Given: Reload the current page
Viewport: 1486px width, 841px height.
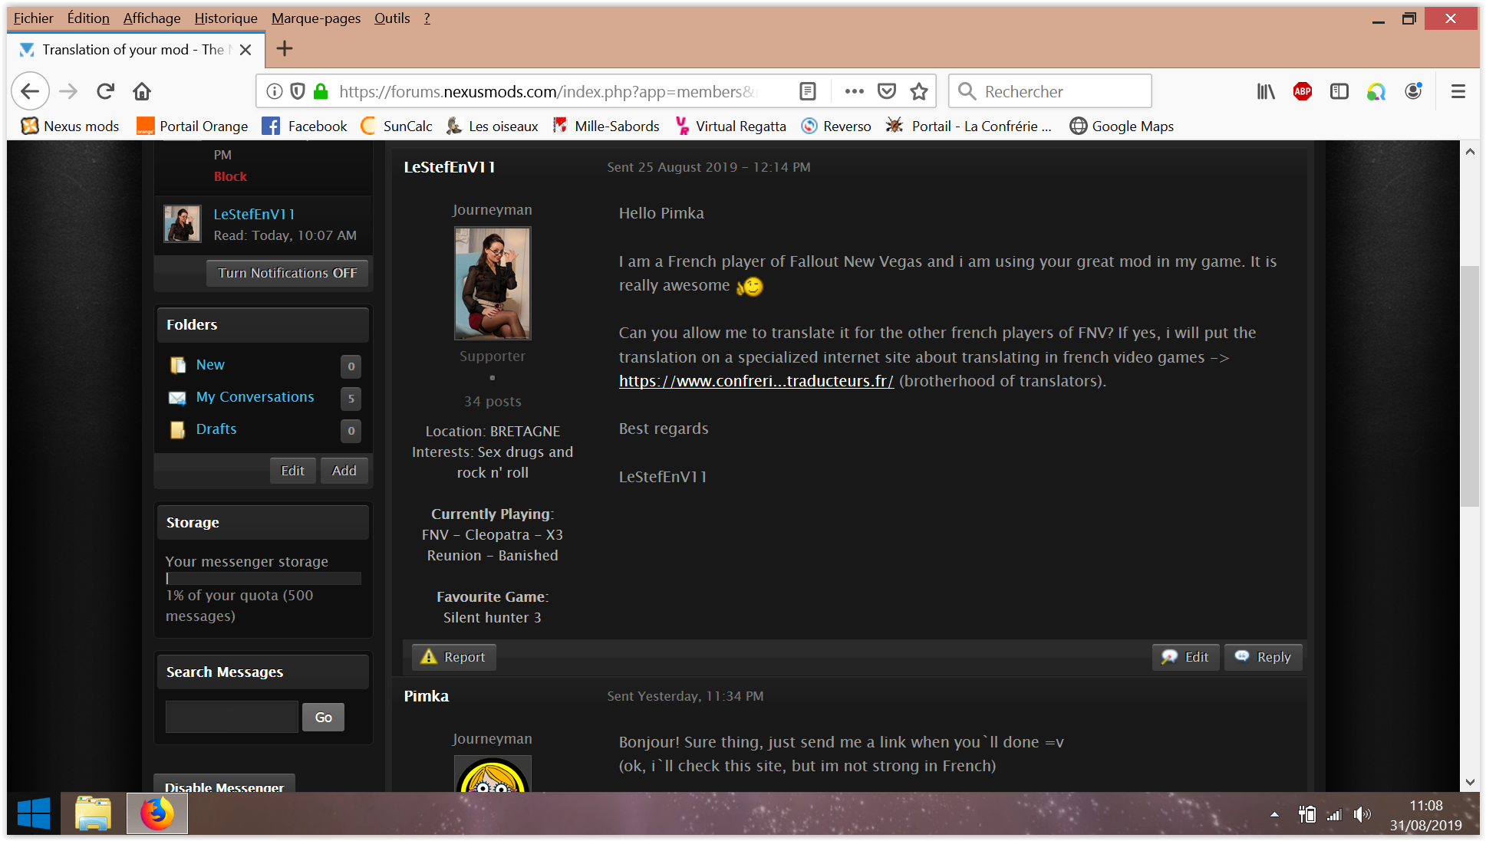Looking at the screenshot, I should click(x=105, y=92).
